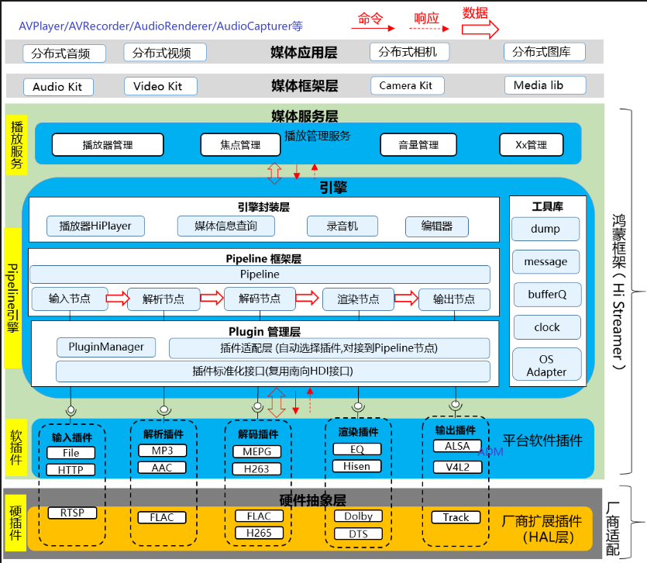Click the Dolby plugin box
Screen dimensions: 647x563
[x=358, y=516]
